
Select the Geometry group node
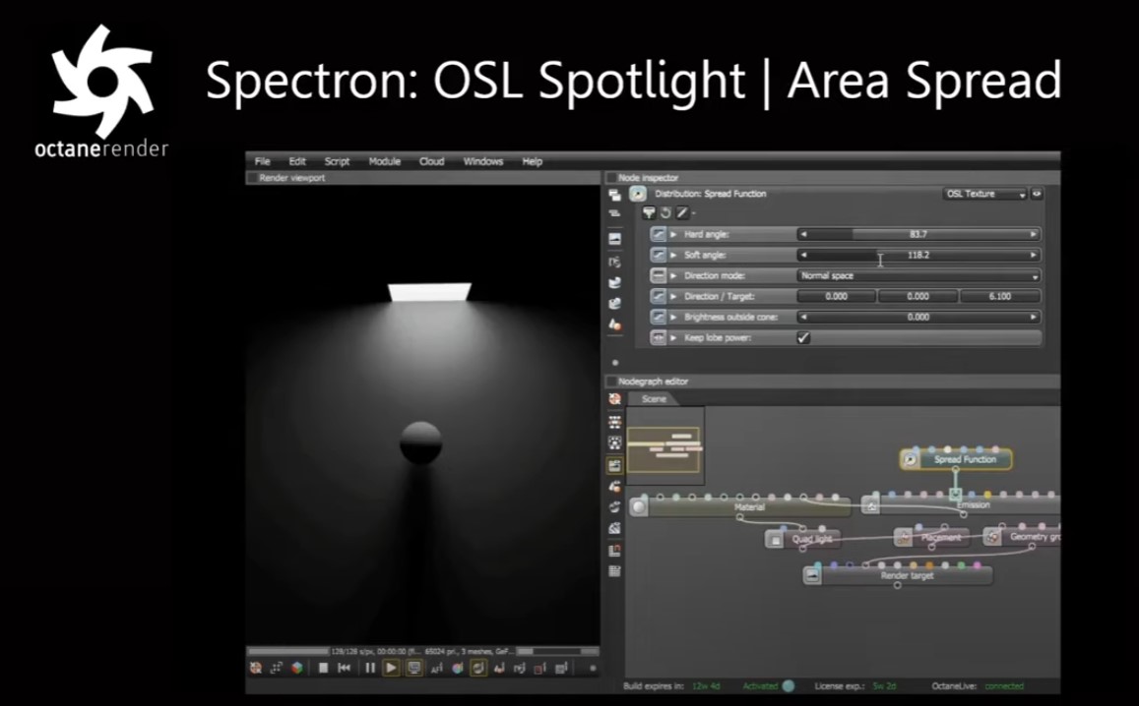tap(1022, 537)
